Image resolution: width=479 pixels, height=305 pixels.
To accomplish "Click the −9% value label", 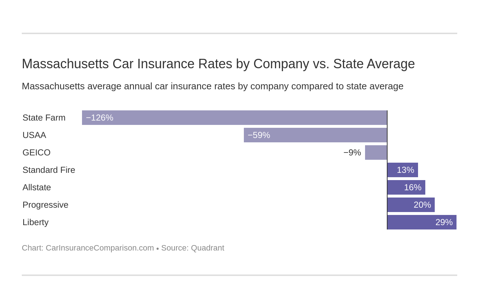I will pyautogui.click(x=352, y=152).
